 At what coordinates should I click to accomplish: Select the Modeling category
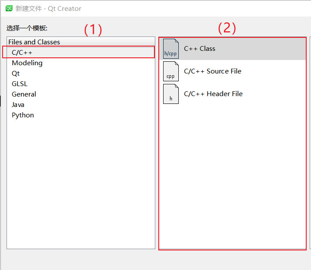pos(27,63)
